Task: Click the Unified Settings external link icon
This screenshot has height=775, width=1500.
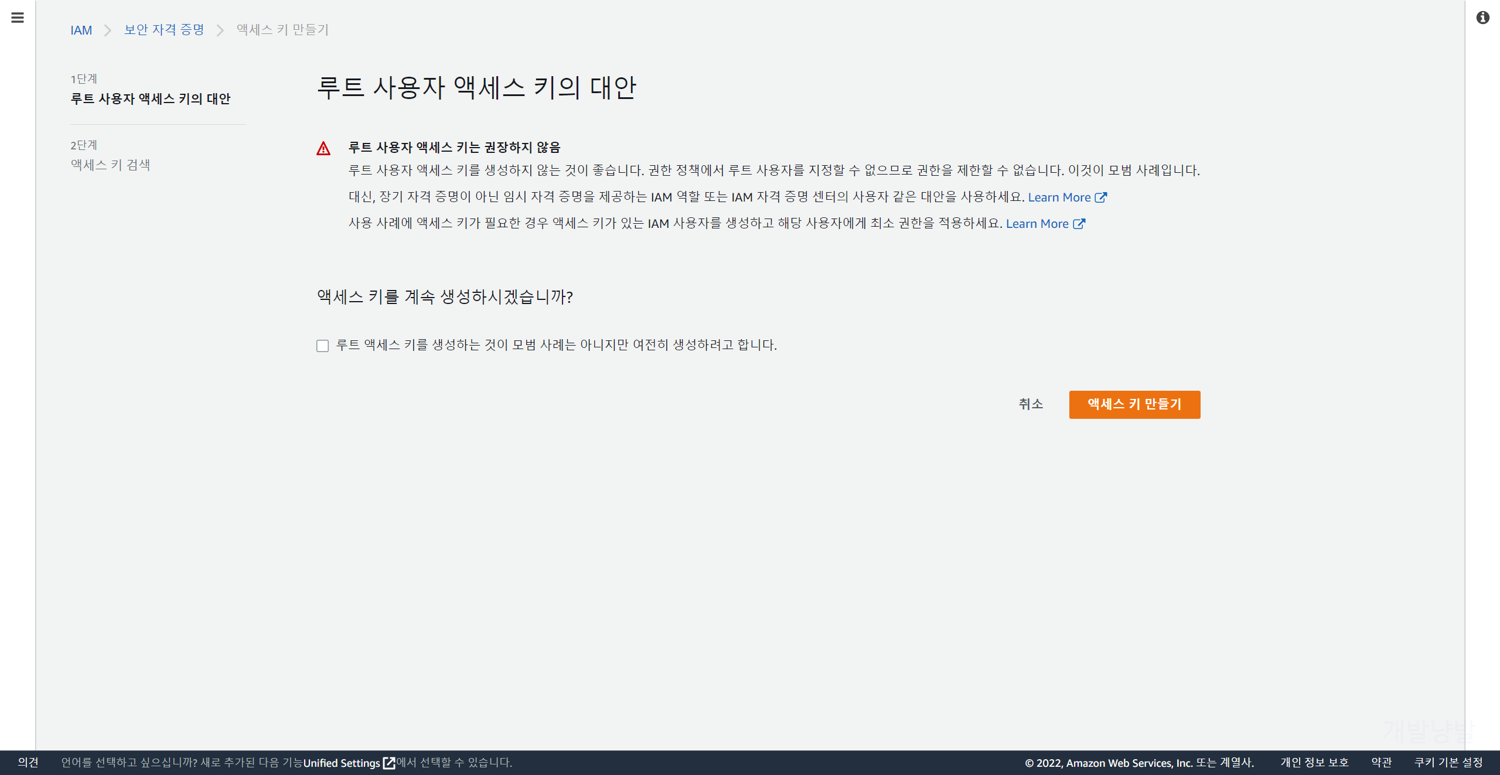Action: (389, 763)
